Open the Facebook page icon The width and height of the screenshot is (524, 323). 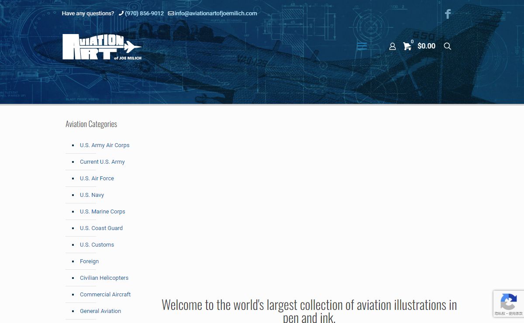click(x=448, y=14)
